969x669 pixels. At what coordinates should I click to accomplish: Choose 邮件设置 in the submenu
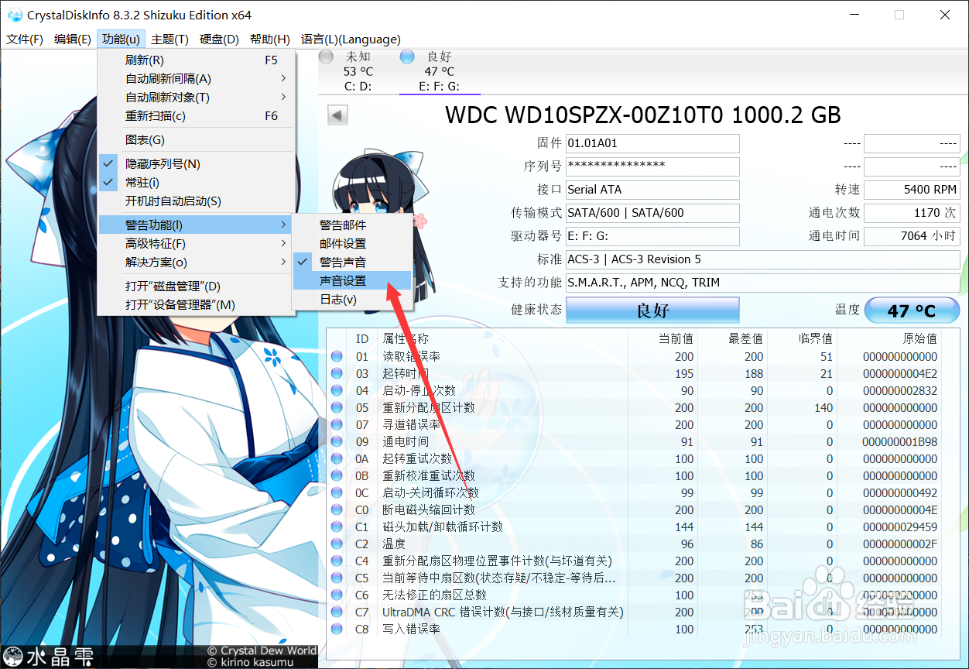pos(351,244)
